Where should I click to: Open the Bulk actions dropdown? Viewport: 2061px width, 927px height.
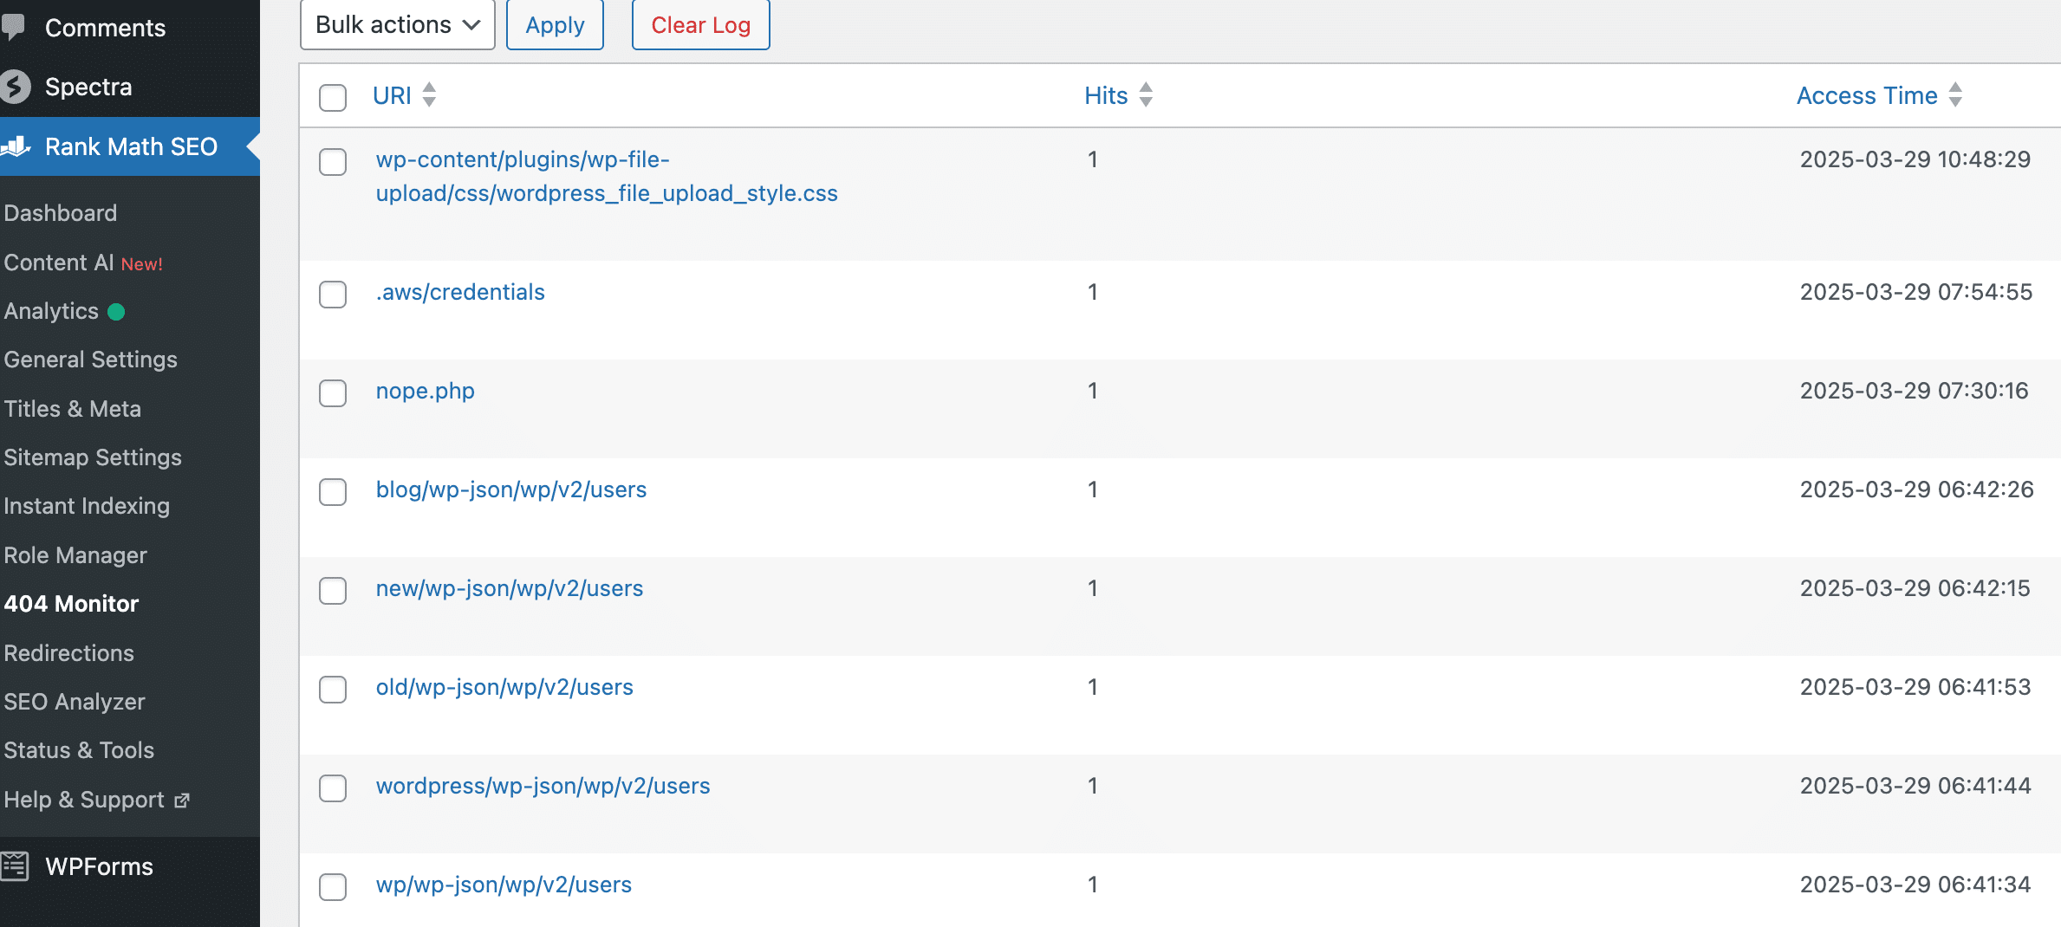pyautogui.click(x=397, y=25)
